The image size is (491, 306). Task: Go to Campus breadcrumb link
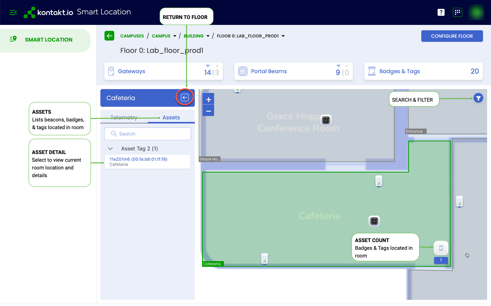pyautogui.click(x=161, y=36)
